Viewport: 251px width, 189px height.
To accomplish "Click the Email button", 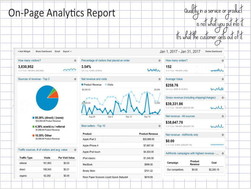I will click(57, 52).
